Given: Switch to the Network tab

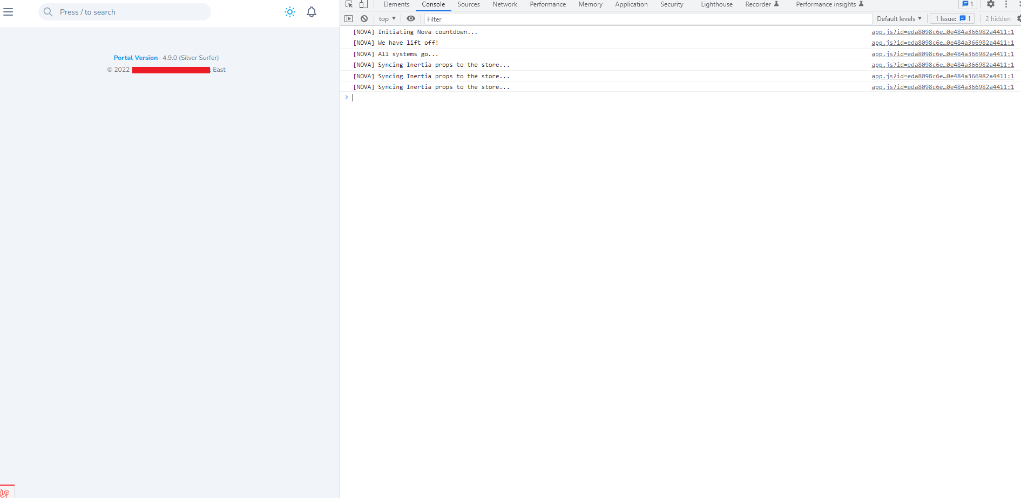Looking at the screenshot, I should pyautogui.click(x=504, y=4).
